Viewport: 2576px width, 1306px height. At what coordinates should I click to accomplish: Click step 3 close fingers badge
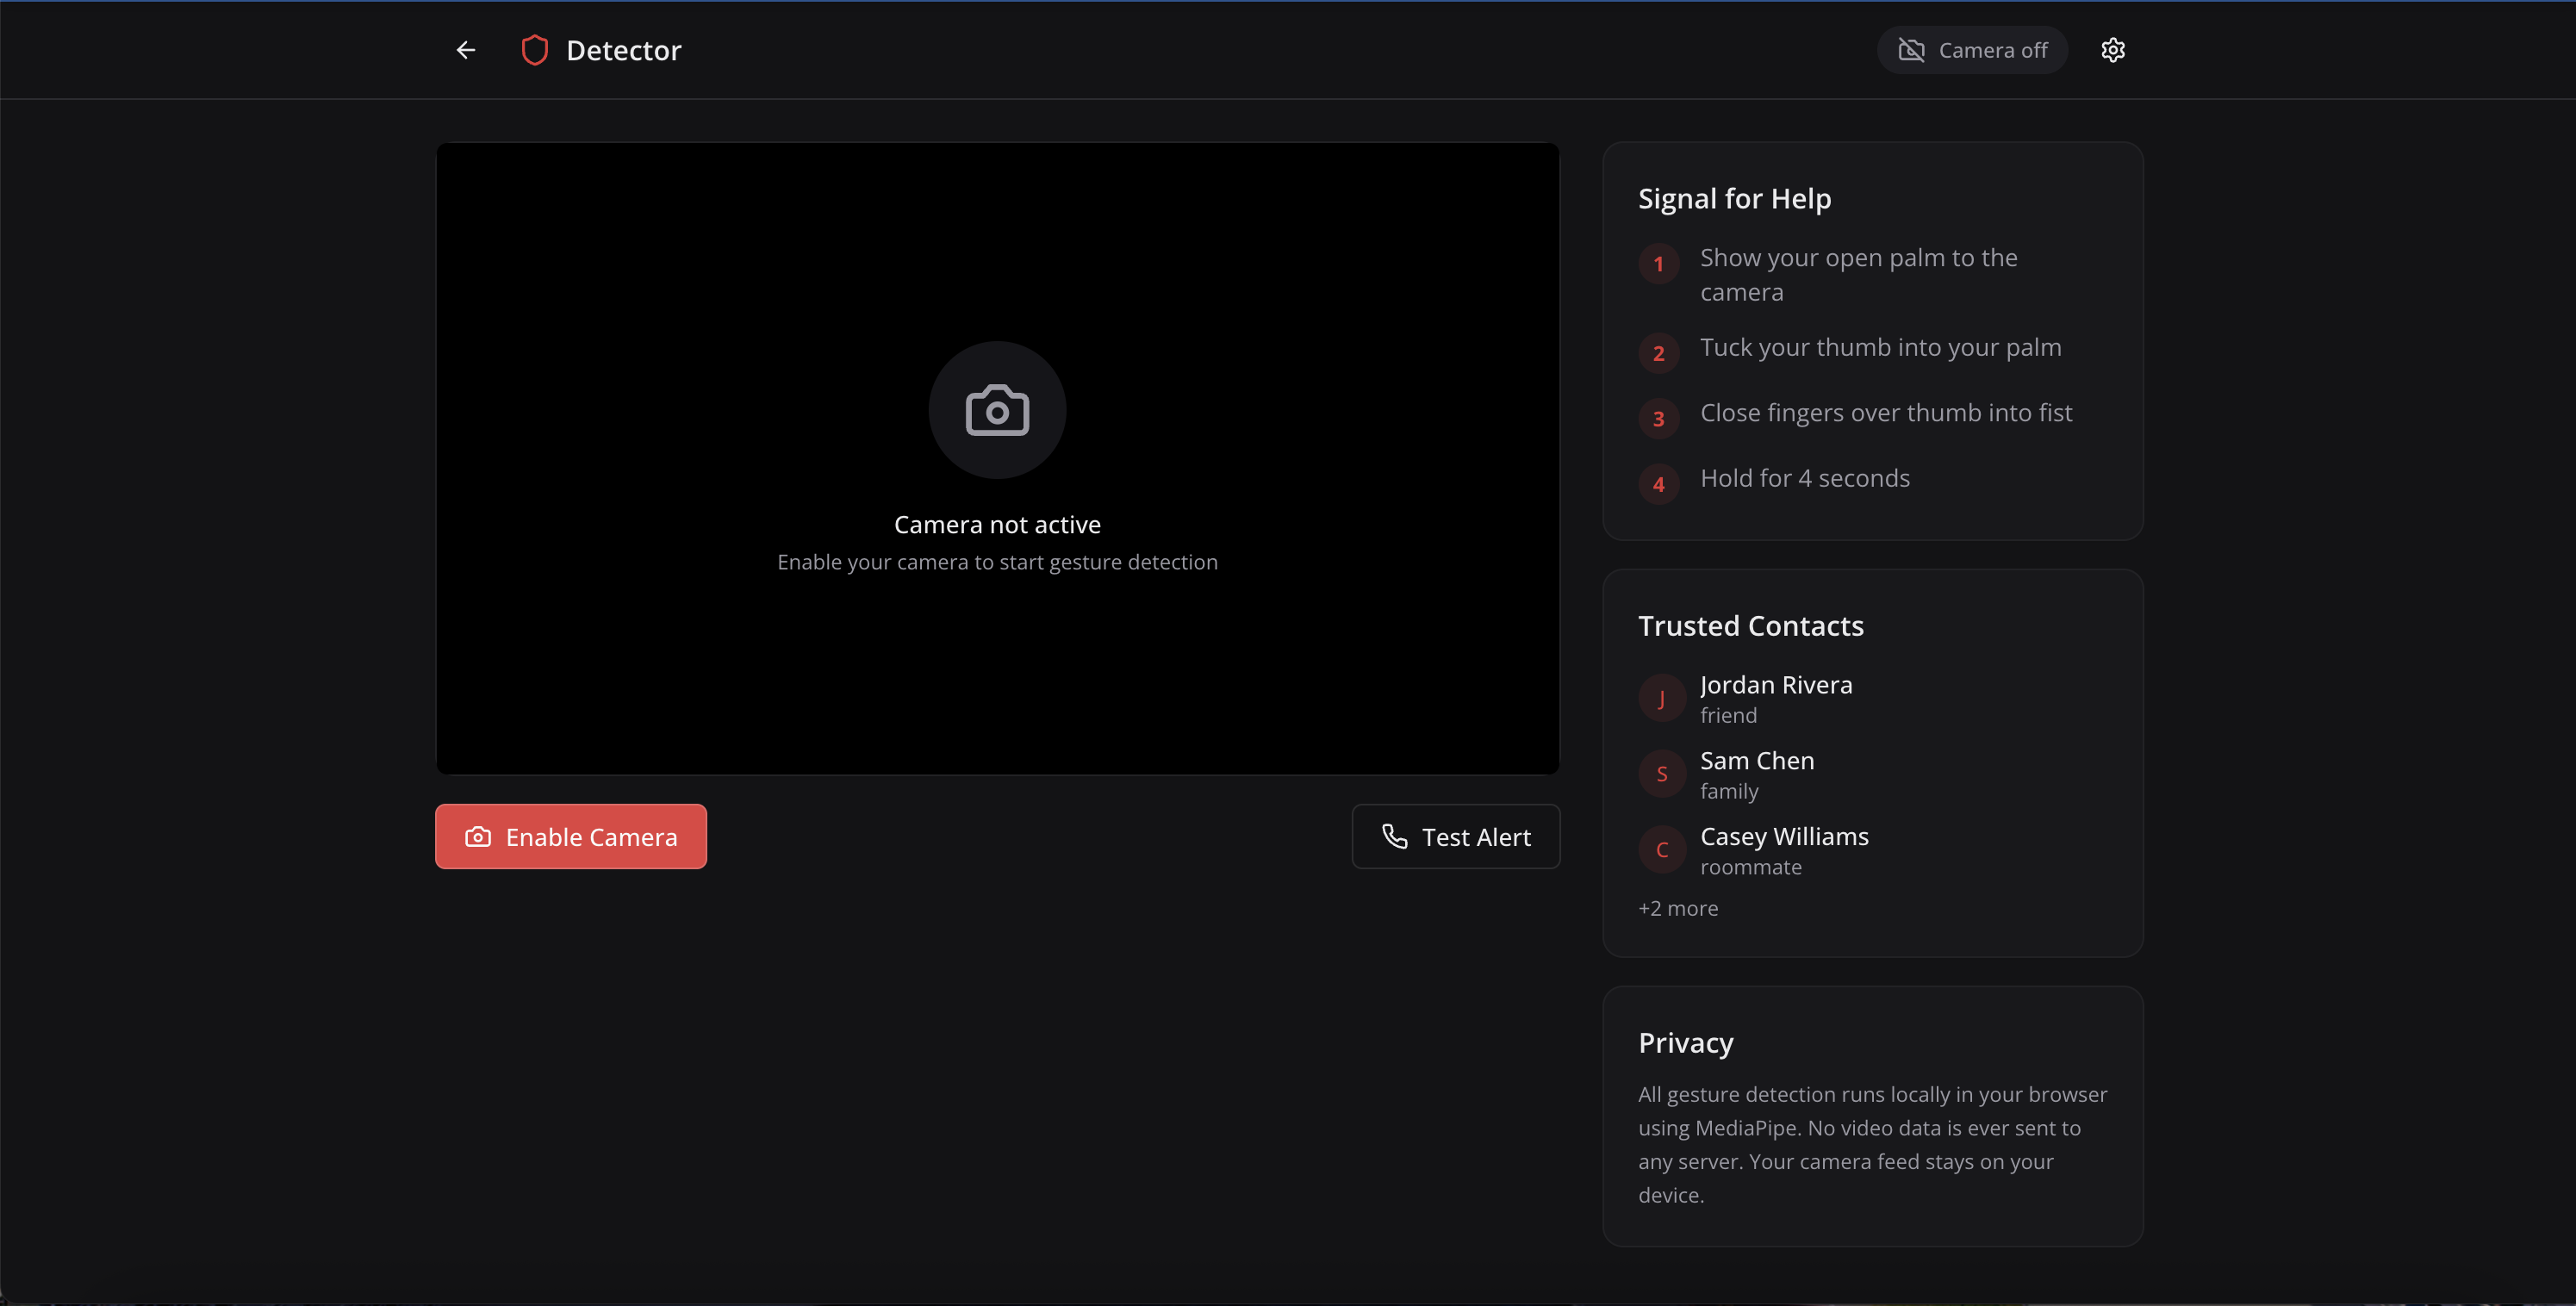(1658, 419)
